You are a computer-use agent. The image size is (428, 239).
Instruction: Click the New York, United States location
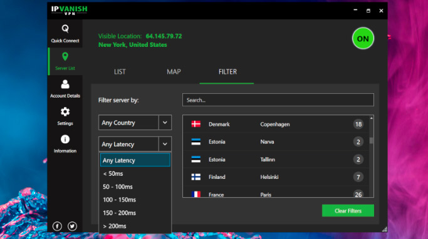click(133, 44)
